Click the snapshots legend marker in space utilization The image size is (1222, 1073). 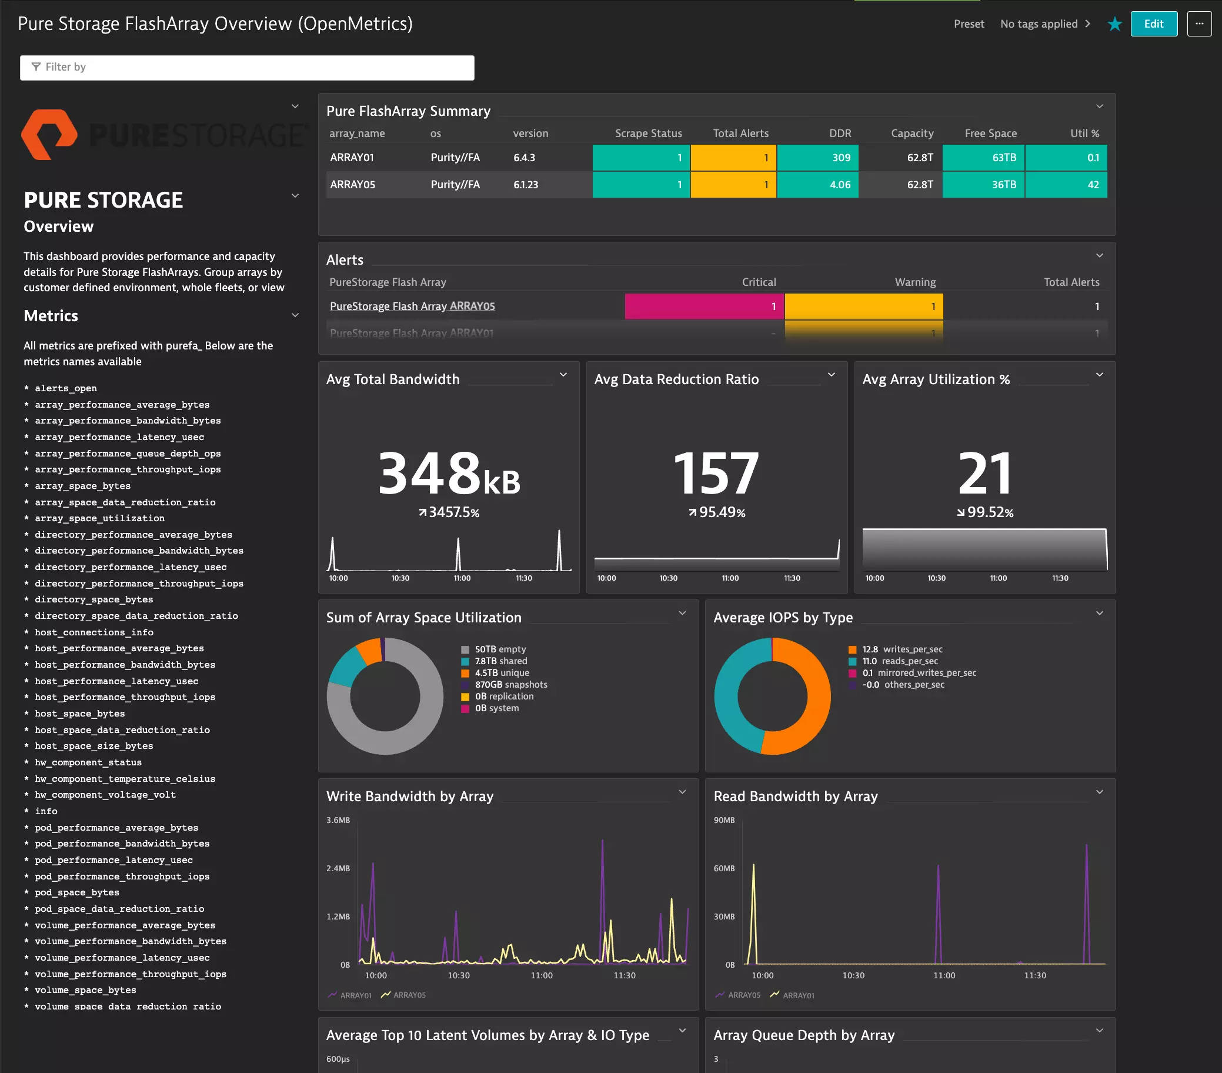(x=465, y=684)
